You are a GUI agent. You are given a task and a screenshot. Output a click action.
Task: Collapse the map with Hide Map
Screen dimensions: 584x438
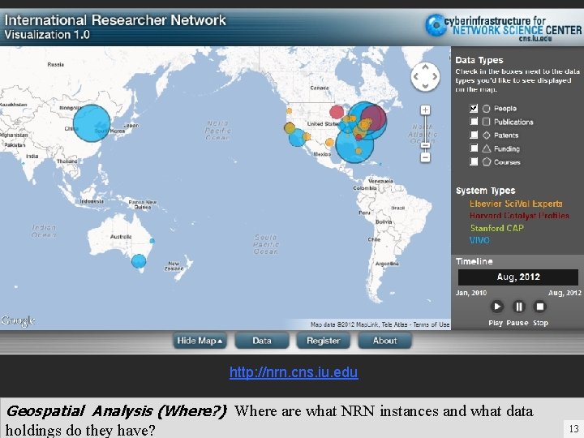pos(200,341)
